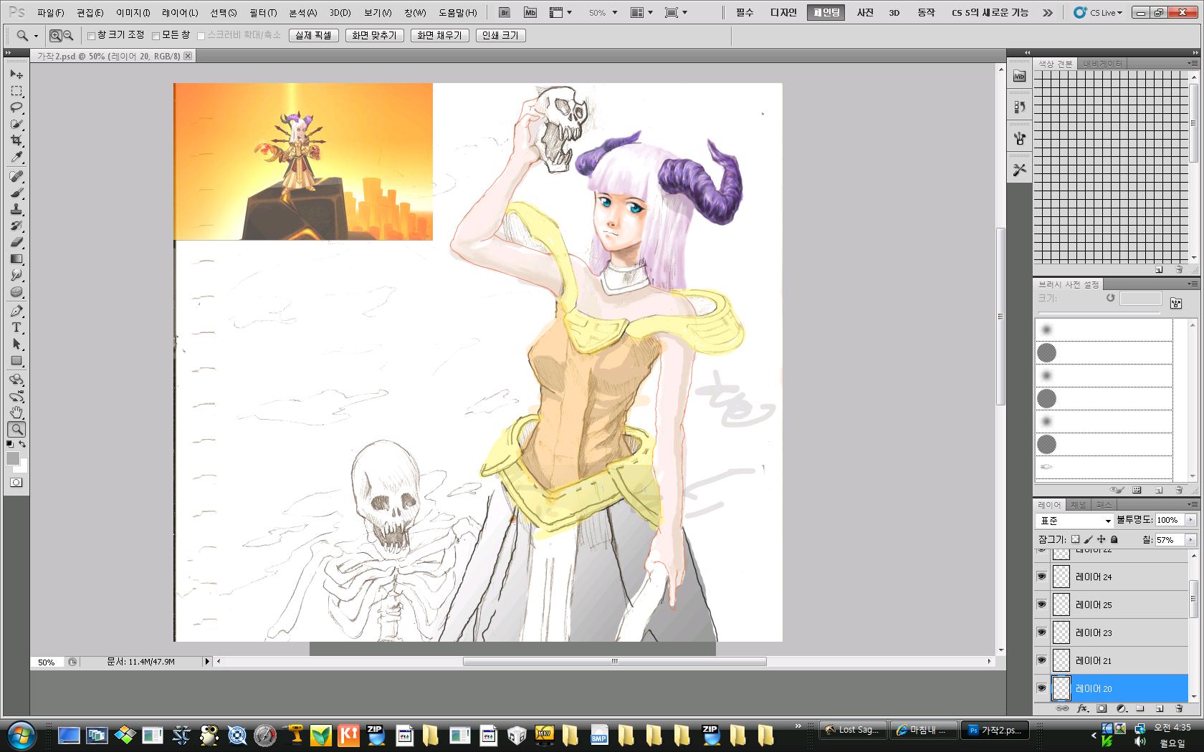Click the Zoom Out mode icon
1204x752 pixels.
pos(68,35)
